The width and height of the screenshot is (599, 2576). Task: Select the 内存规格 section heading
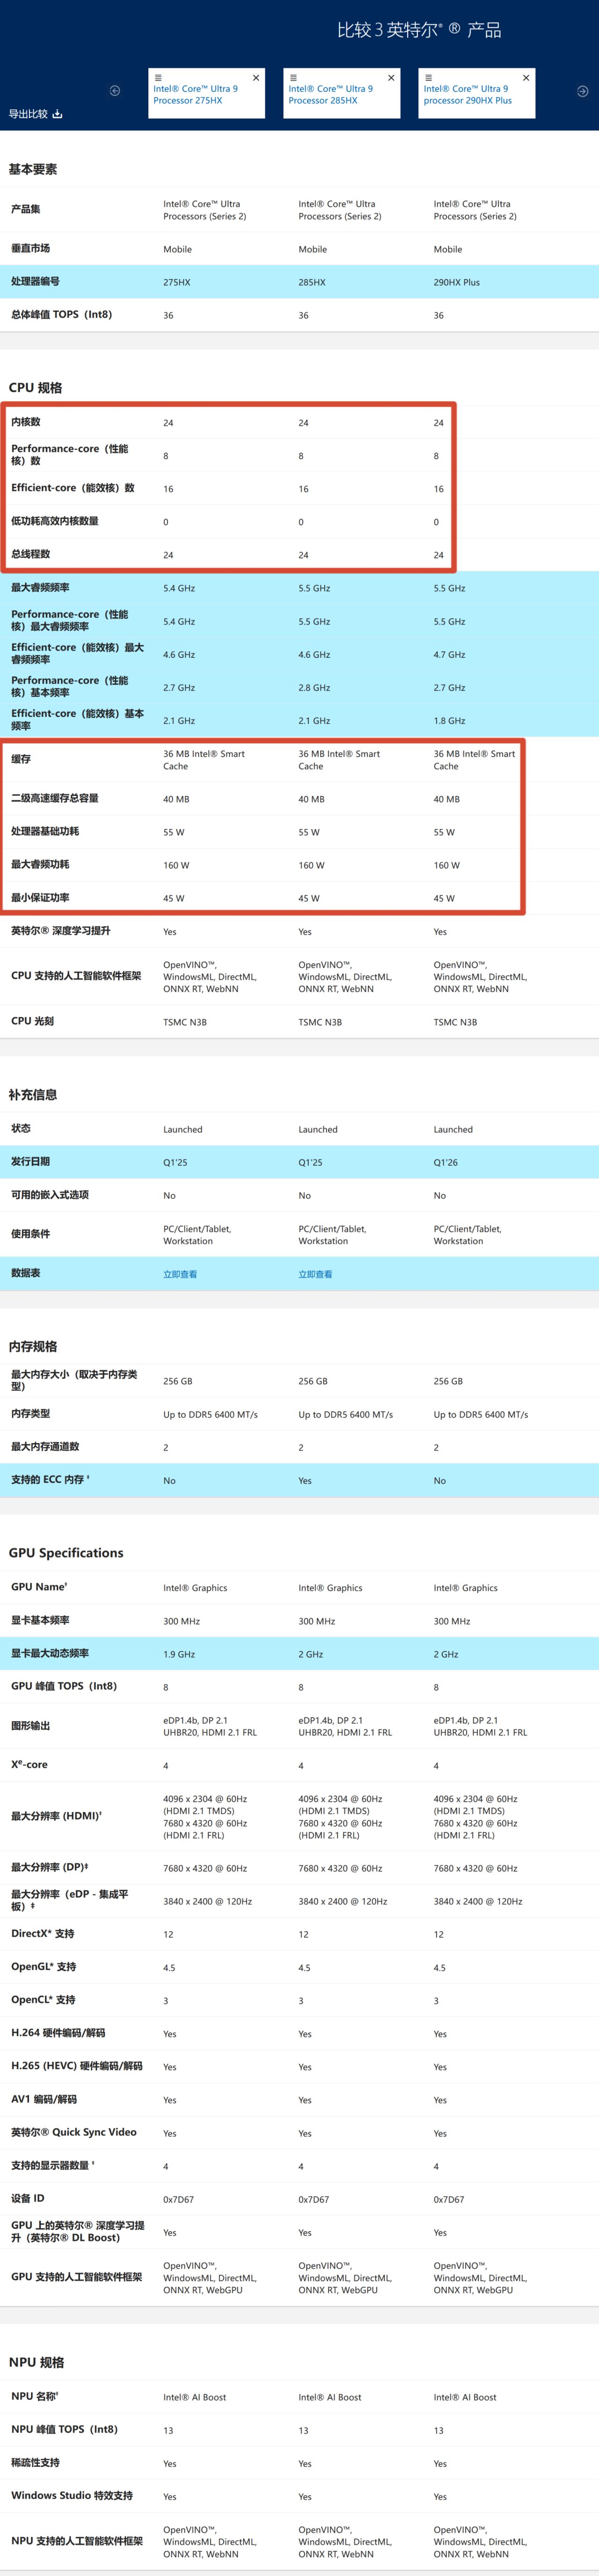33,1347
